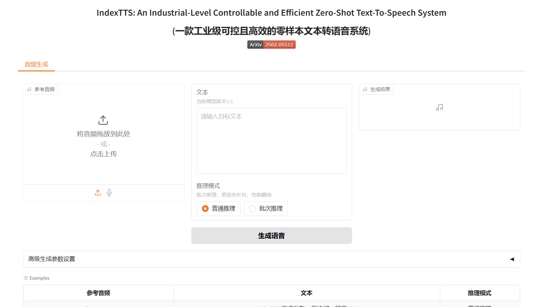
Task: Click the 生成结果 label music icon
Action: click(x=365, y=89)
